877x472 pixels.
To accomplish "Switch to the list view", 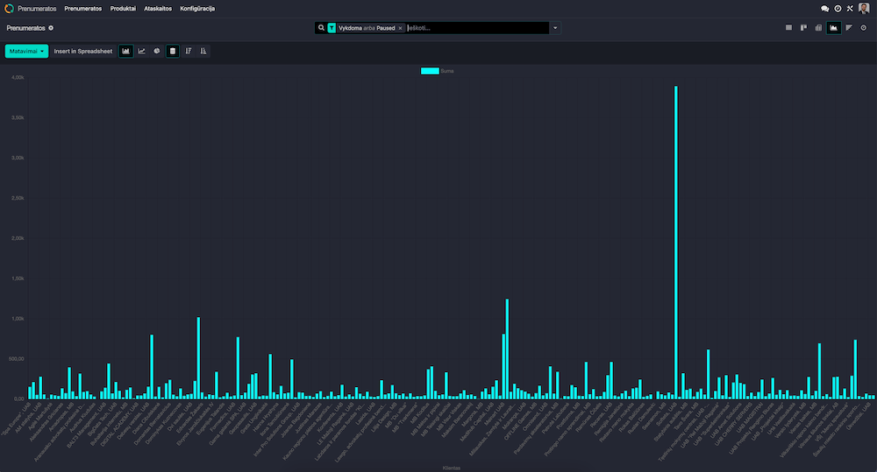I will pyautogui.click(x=788, y=28).
